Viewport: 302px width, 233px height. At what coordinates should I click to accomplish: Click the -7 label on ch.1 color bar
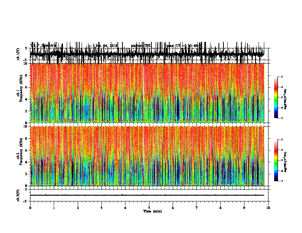click(281, 118)
